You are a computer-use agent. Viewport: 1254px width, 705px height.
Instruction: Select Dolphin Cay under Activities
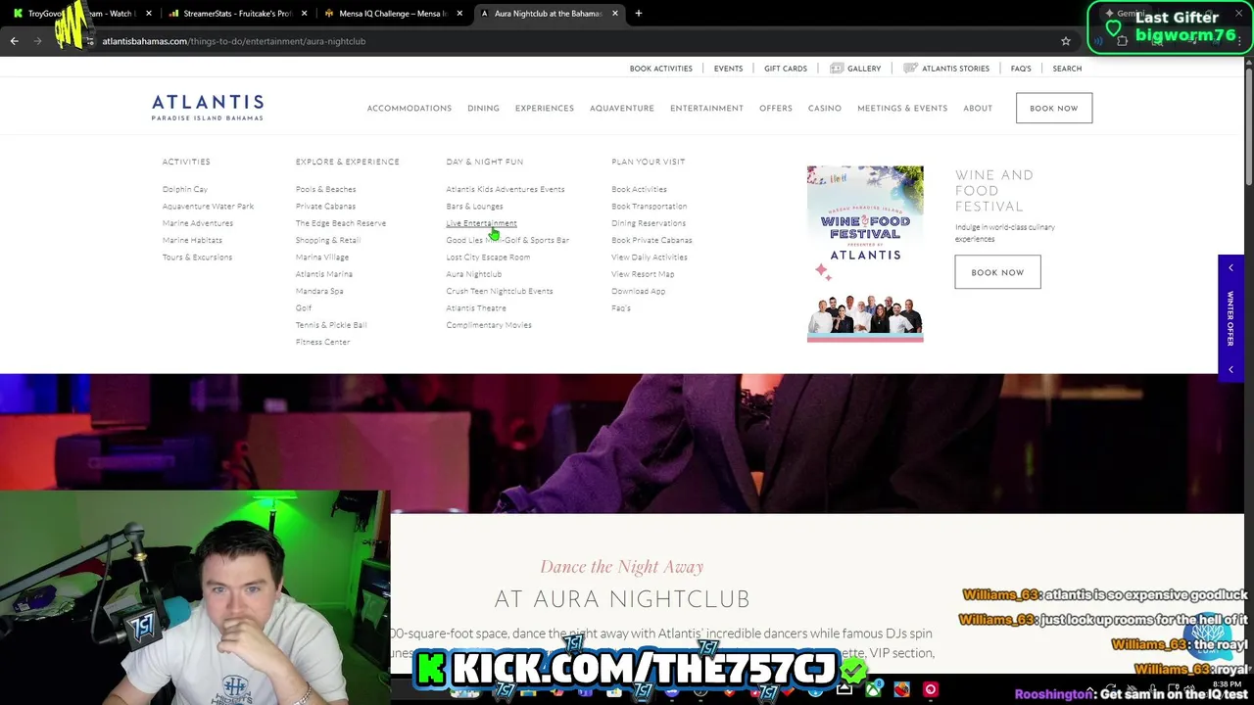(x=185, y=189)
